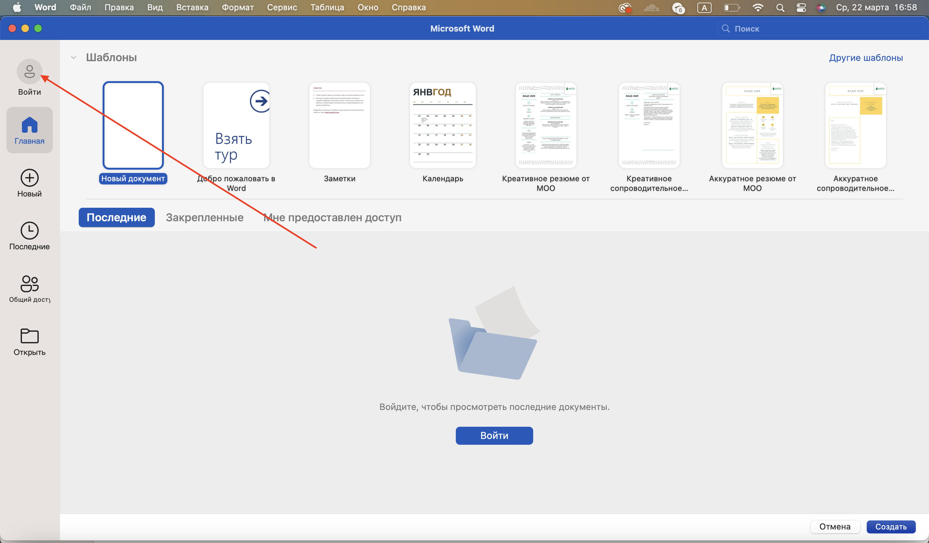This screenshot has width=929, height=543.
Task: Click the Siri icon in menu bar
Action: pos(821,8)
